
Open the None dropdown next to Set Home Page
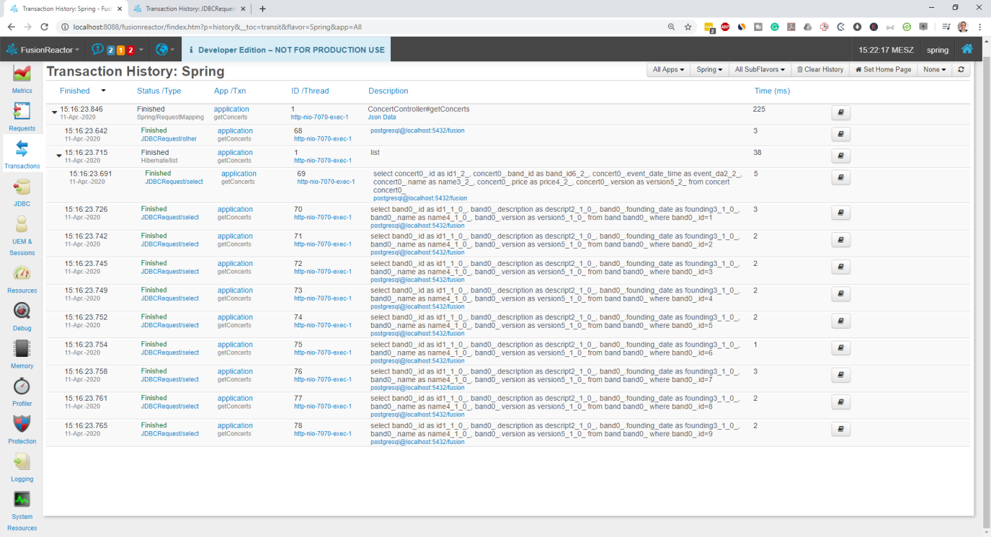[x=934, y=69]
